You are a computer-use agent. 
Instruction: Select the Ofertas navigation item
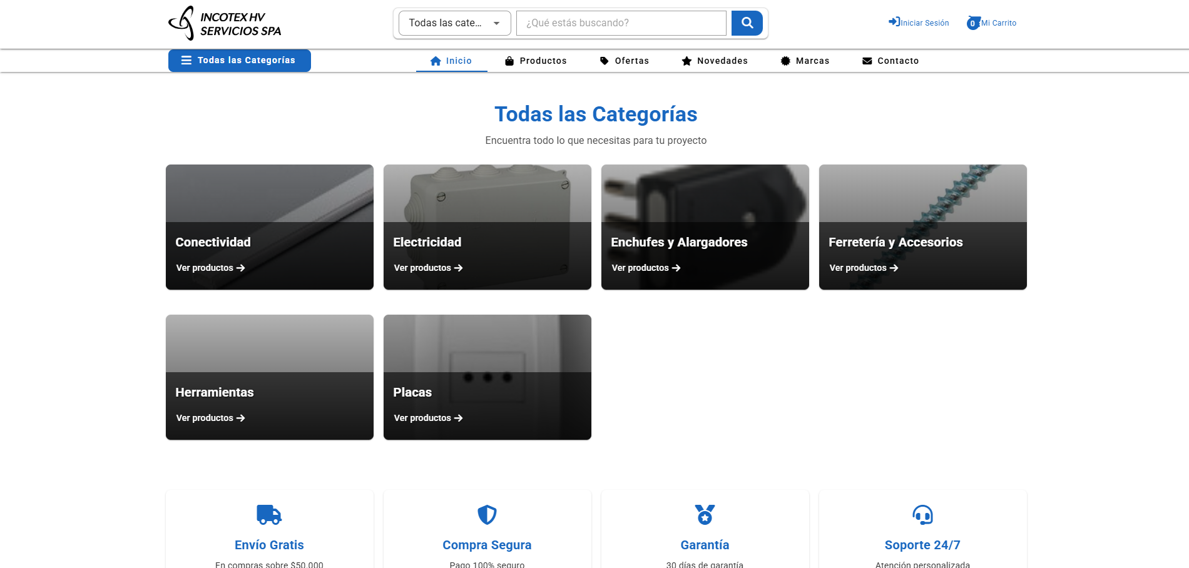pos(625,61)
